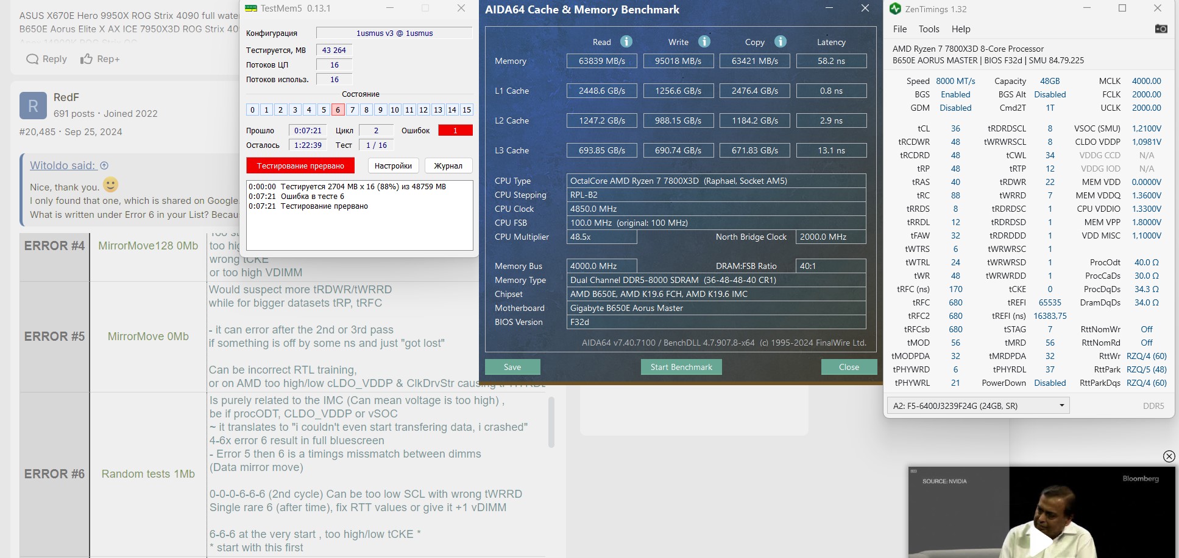1179x558 pixels.
Task: Click the BIOS Version field F32d
Action: coord(716,322)
